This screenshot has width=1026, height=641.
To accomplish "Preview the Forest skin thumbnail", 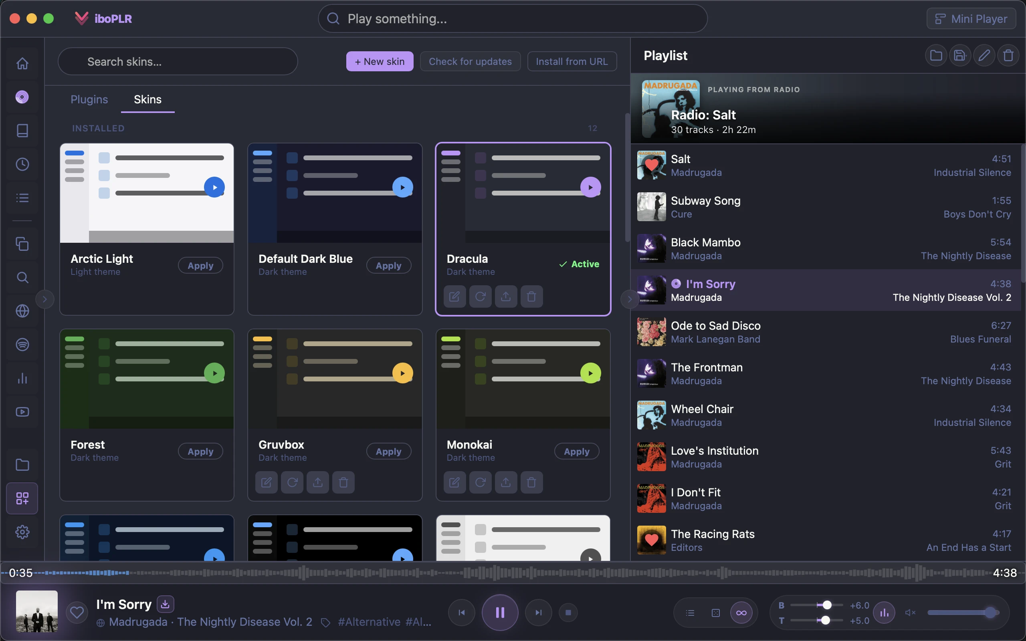I will click(147, 379).
